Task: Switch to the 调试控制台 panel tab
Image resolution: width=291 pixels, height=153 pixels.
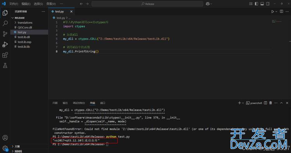Action: 79,103
